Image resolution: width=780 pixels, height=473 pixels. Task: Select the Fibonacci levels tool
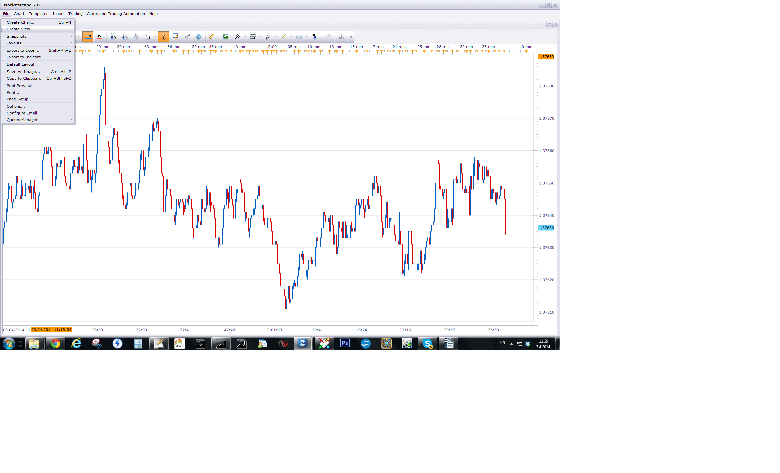click(253, 37)
